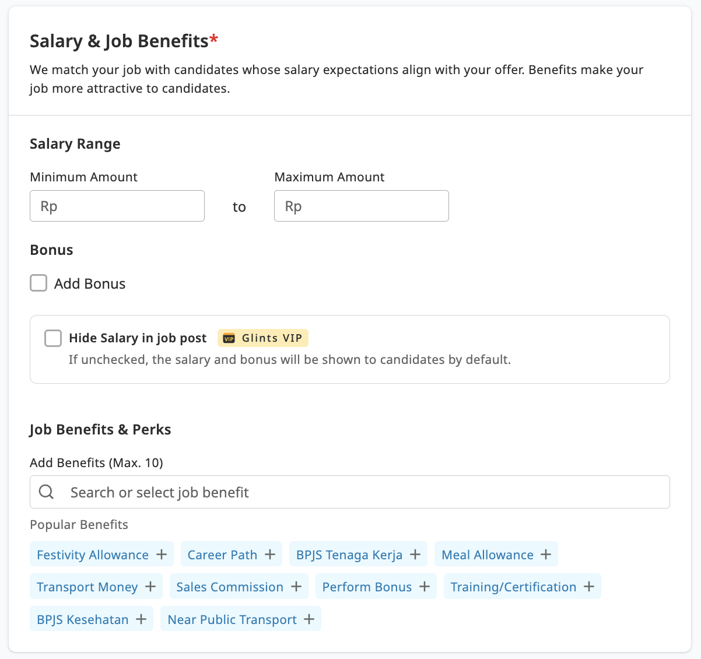Click the plus icon on Sales Commission
Screen dimensions: 701x659
296,586
